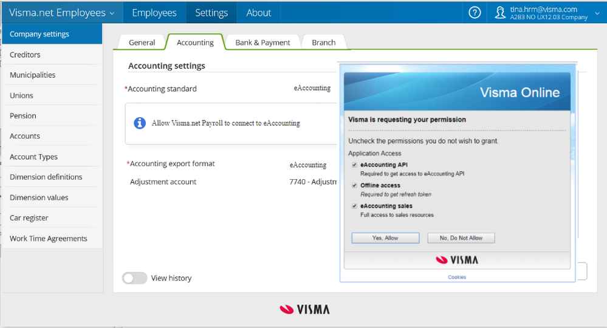
Task: Expand the user account menu arrow
Action: tap(597, 13)
